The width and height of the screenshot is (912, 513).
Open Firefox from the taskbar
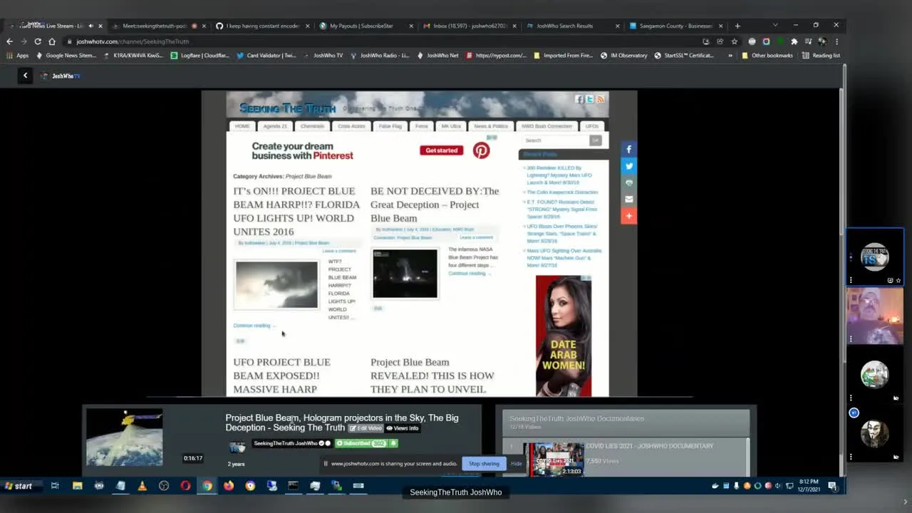[x=228, y=486]
